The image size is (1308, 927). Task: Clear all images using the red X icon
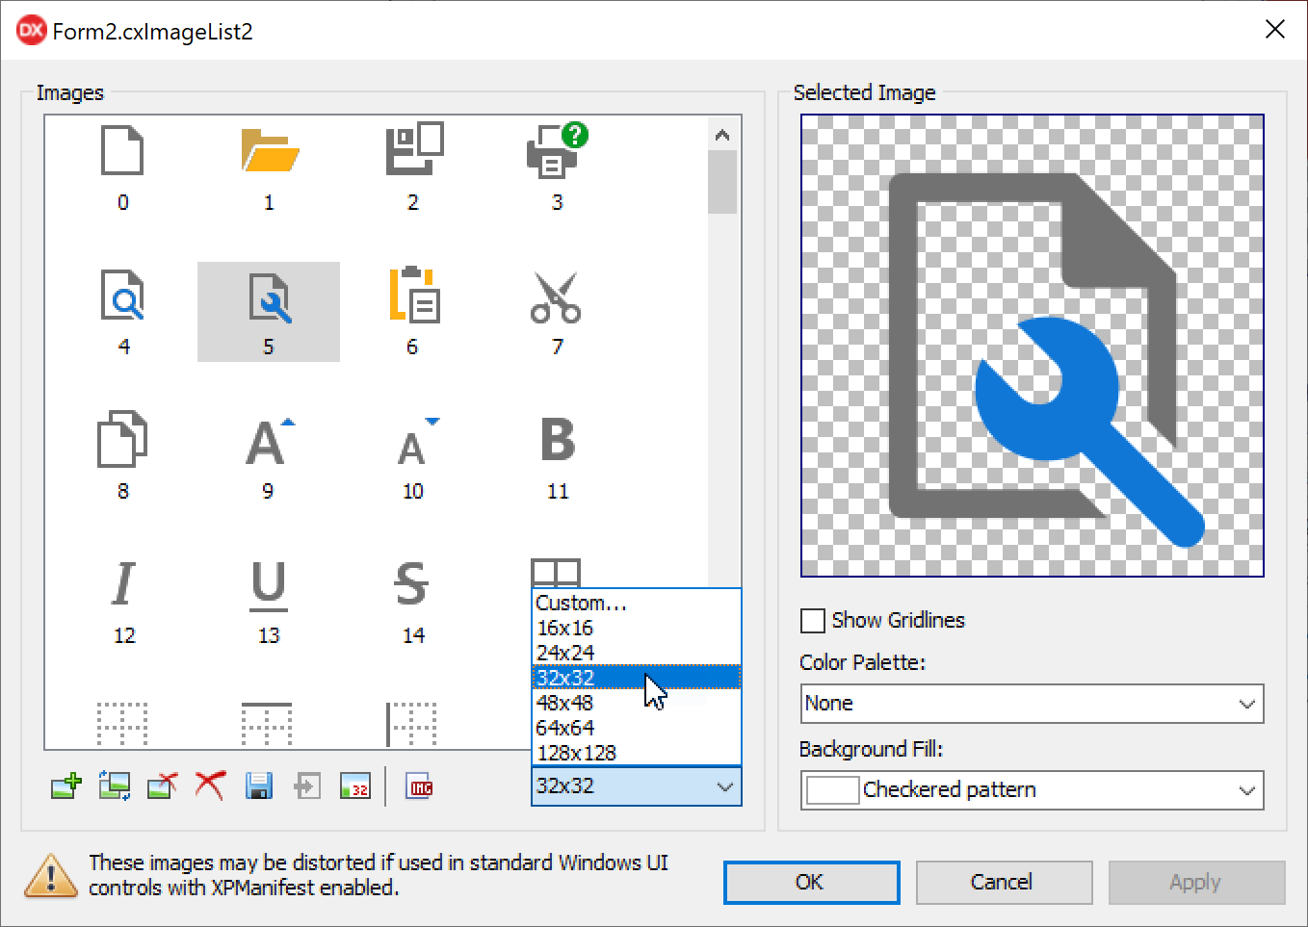click(x=210, y=786)
